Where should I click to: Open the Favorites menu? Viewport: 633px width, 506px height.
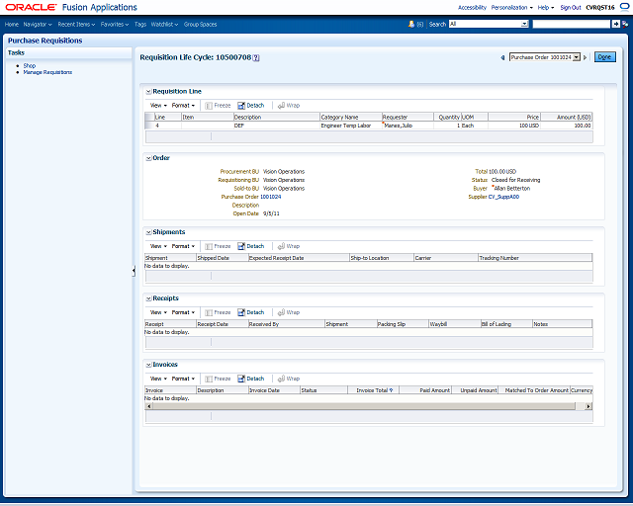tap(115, 24)
